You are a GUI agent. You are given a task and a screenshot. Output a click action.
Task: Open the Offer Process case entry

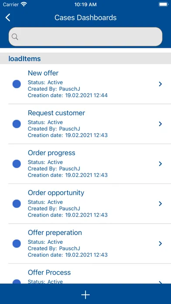coord(85,274)
